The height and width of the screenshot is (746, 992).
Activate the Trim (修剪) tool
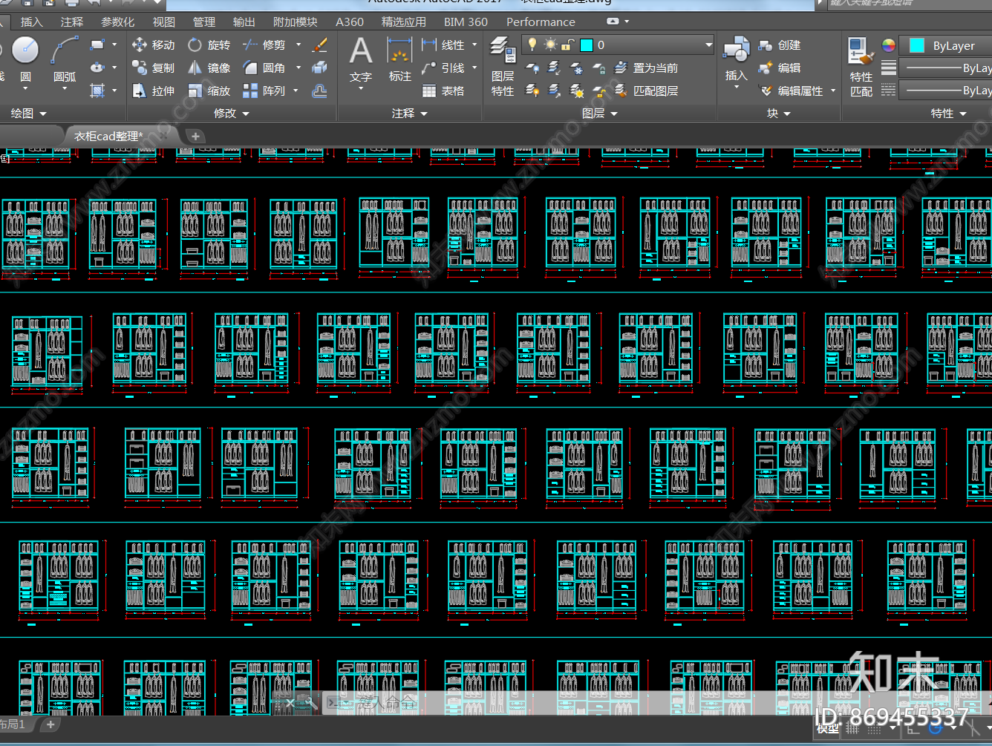[x=264, y=45]
